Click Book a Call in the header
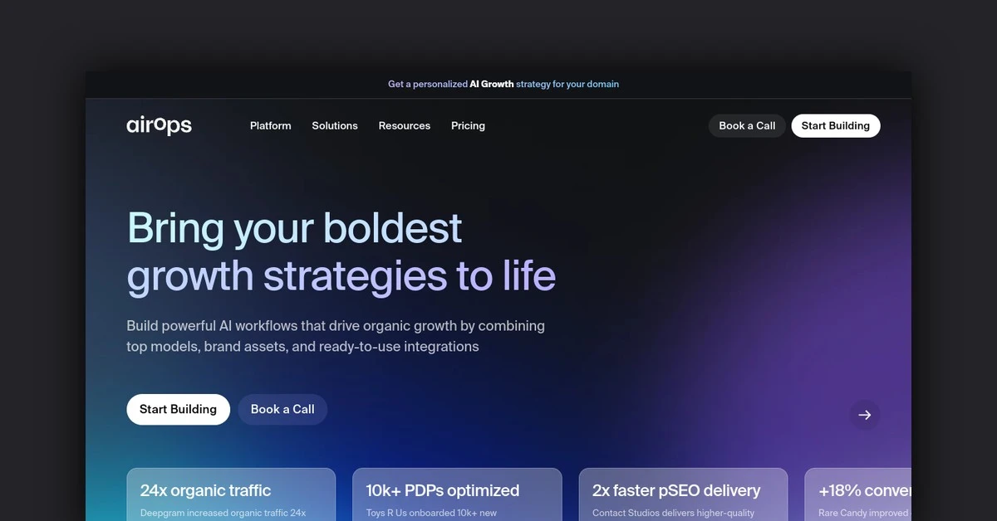Image resolution: width=997 pixels, height=521 pixels. 746,126
